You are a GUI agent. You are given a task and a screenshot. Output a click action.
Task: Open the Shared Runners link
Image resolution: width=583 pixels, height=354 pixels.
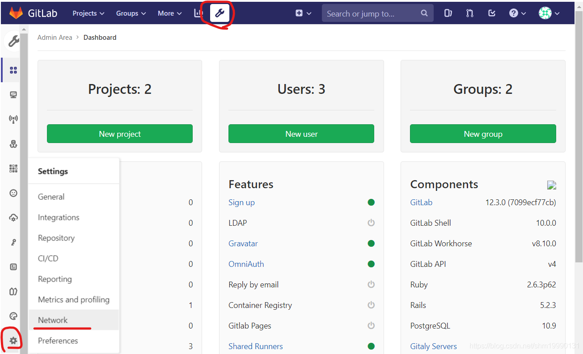(256, 346)
